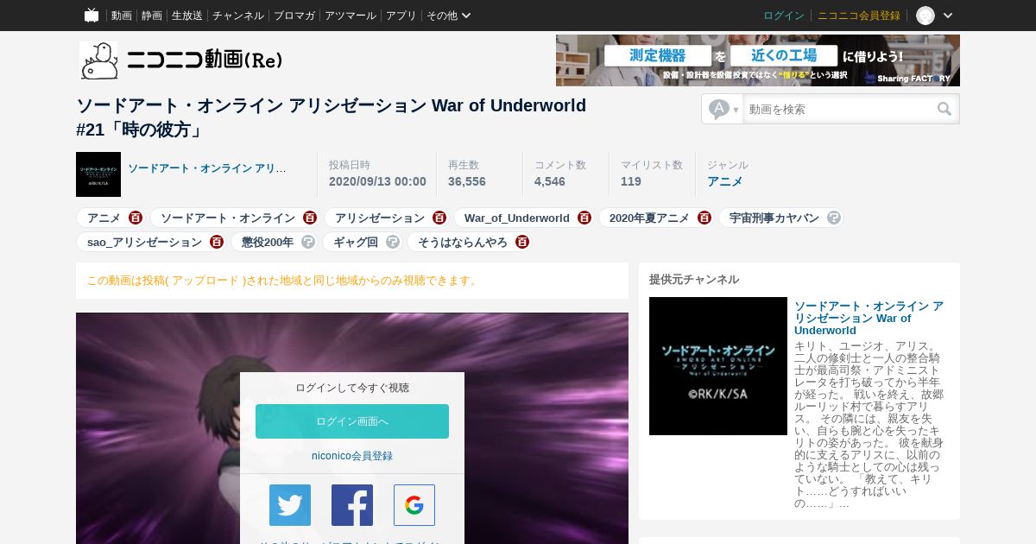Viewport: 1036px width, 544px height.
Task: Click grey dictionary icon beside 懲役200年 tag
Action: click(x=308, y=242)
